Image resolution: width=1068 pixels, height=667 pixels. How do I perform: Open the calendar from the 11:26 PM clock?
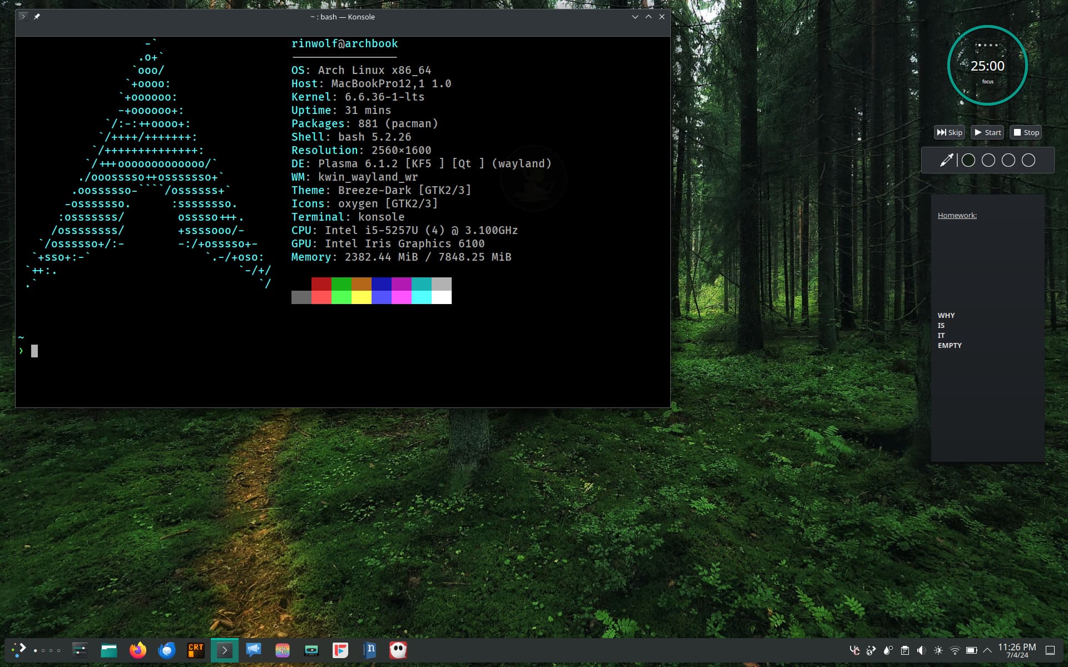pyautogui.click(x=1017, y=650)
